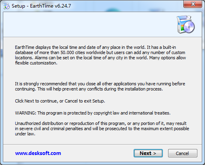The height and width of the screenshot is (165, 205).
Task: Click the software box and disc icon
Action: click(x=186, y=24)
